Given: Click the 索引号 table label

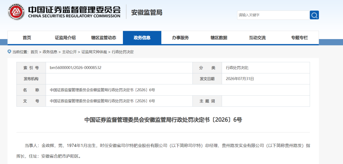Looking at the screenshot, I should click(x=31, y=68).
